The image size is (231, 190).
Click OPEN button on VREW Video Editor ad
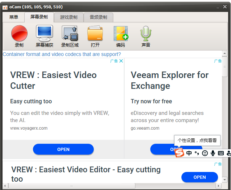coord(199,177)
